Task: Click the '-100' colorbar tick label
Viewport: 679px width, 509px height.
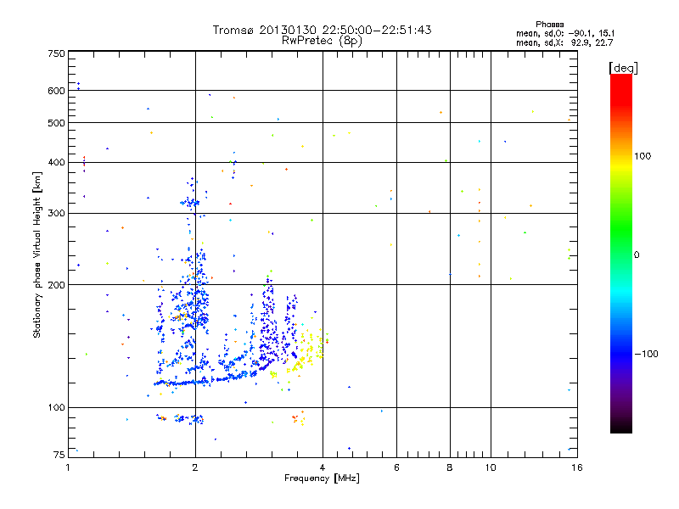Action: [646, 354]
